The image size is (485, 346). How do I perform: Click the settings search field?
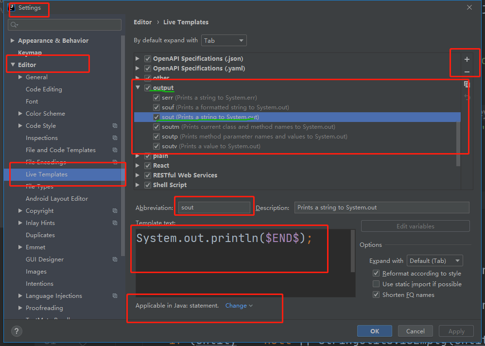(65, 25)
